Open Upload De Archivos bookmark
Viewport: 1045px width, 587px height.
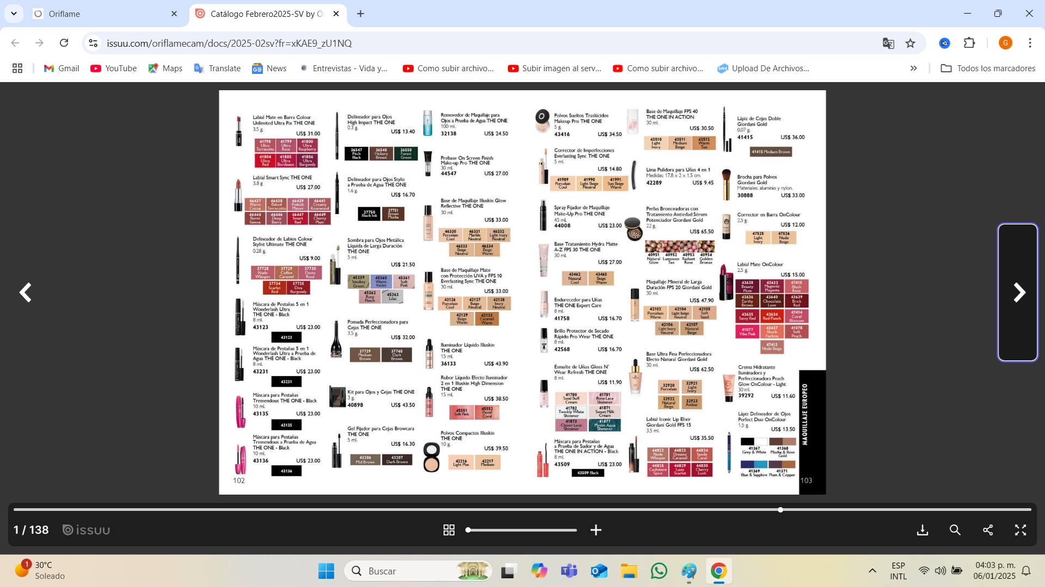pyautogui.click(x=763, y=68)
